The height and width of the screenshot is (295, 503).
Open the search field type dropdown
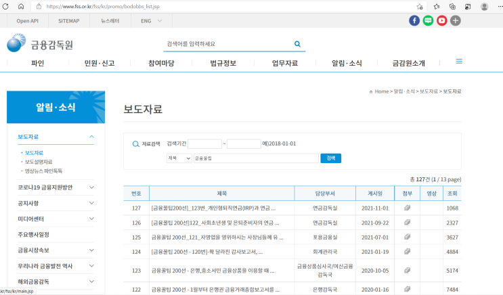point(179,158)
